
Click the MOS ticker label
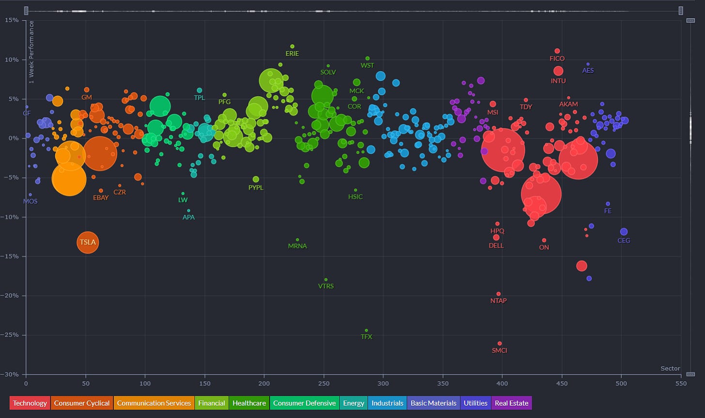[x=30, y=201]
